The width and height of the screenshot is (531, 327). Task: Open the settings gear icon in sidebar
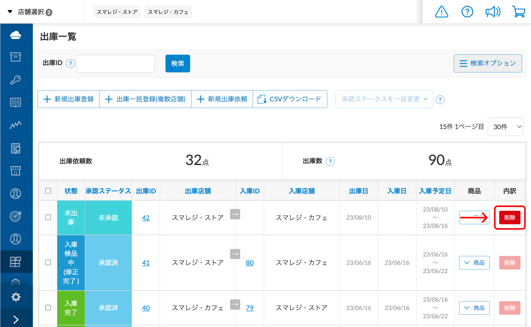pos(16,297)
